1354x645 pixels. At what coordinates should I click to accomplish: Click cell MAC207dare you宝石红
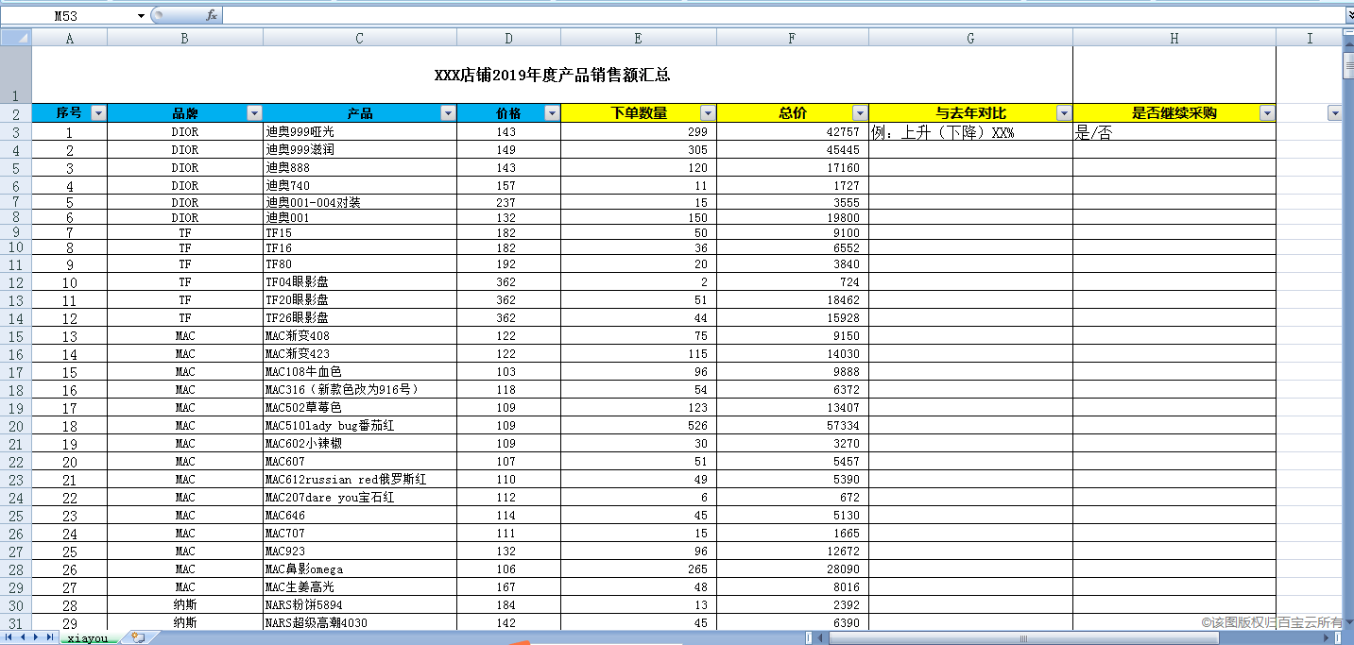[360, 498]
